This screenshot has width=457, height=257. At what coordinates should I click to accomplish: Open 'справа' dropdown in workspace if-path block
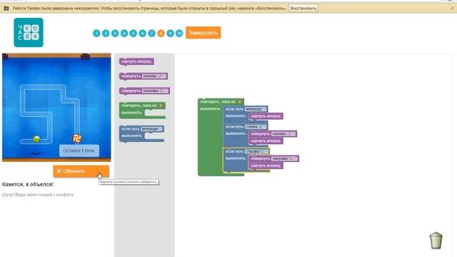(257, 151)
